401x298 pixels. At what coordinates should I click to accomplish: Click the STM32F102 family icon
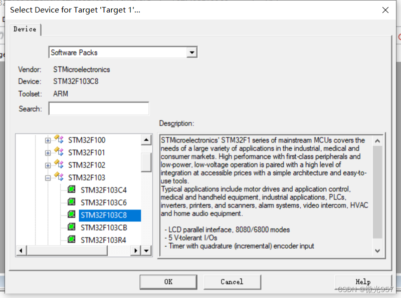pos(59,164)
